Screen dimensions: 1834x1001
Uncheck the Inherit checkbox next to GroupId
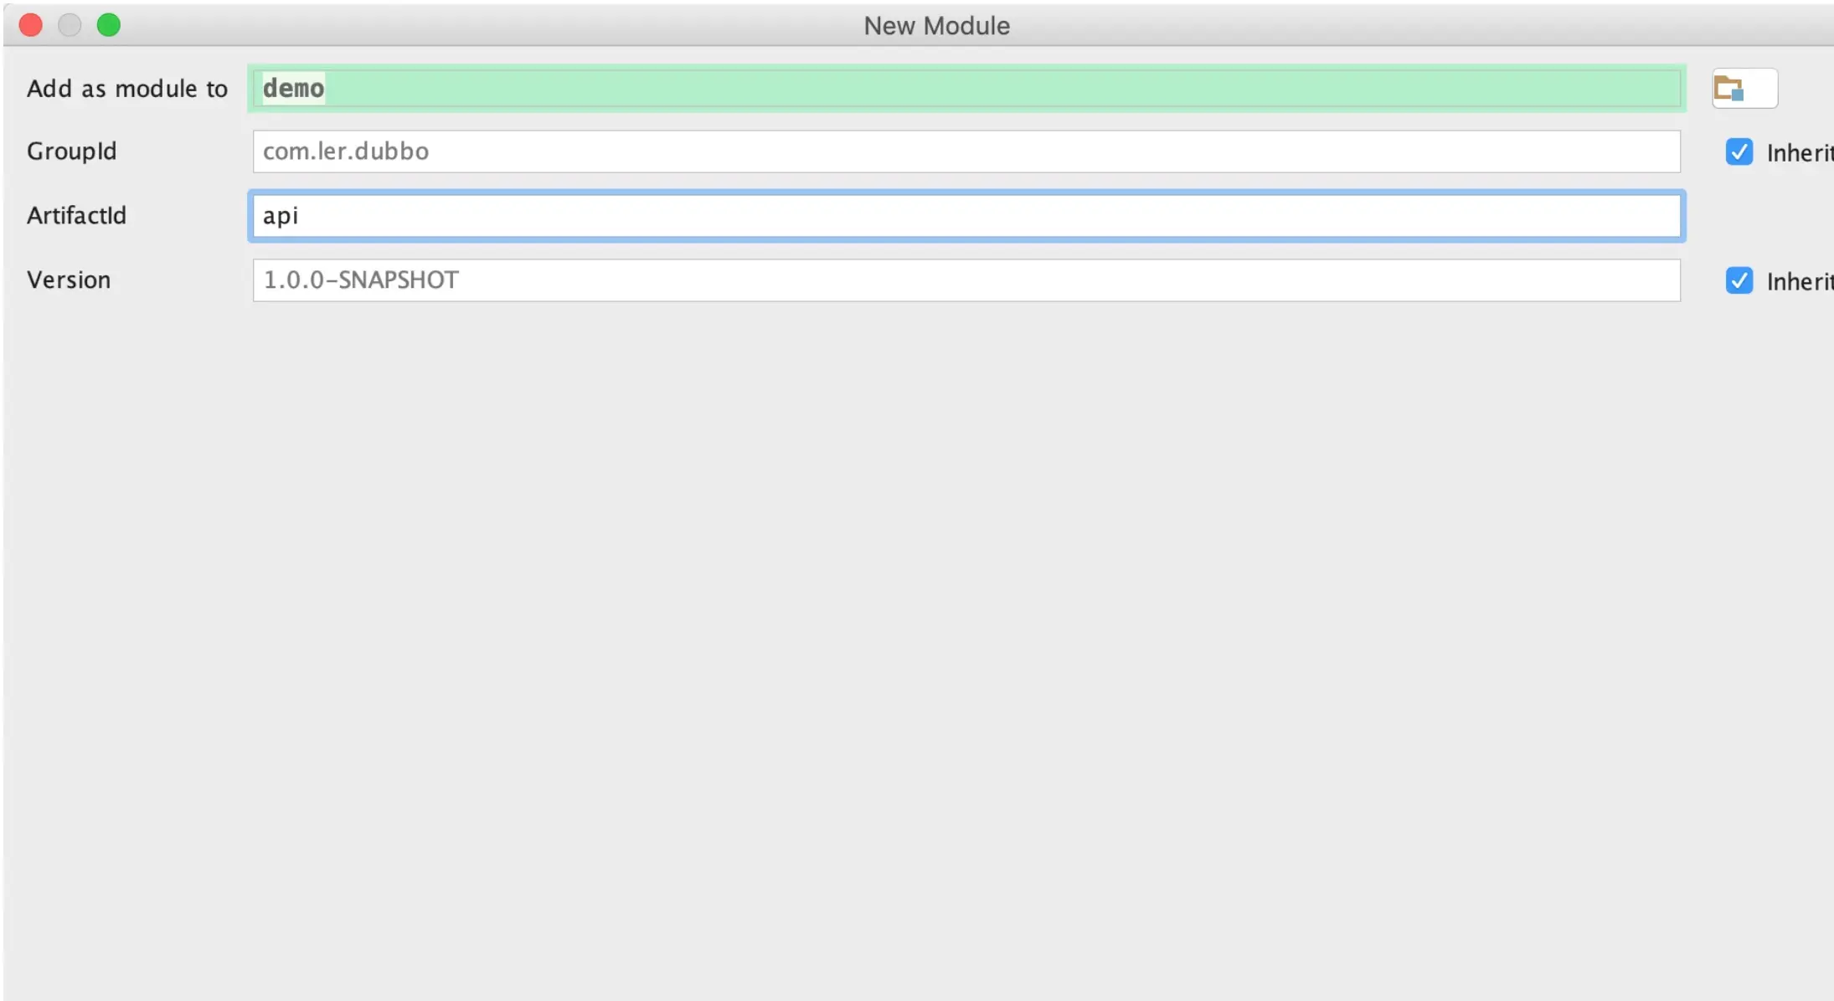[x=1739, y=151]
